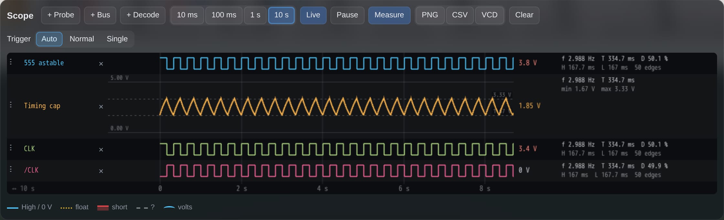This screenshot has width=724, height=220.
Task: Click the volts legend entry
Action: coord(178,207)
